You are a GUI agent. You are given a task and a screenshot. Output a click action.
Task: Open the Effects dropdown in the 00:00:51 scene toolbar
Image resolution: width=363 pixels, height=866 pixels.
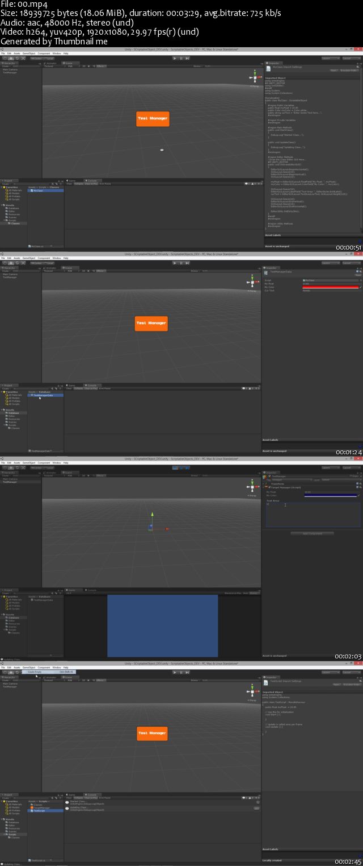click(100, 66)
